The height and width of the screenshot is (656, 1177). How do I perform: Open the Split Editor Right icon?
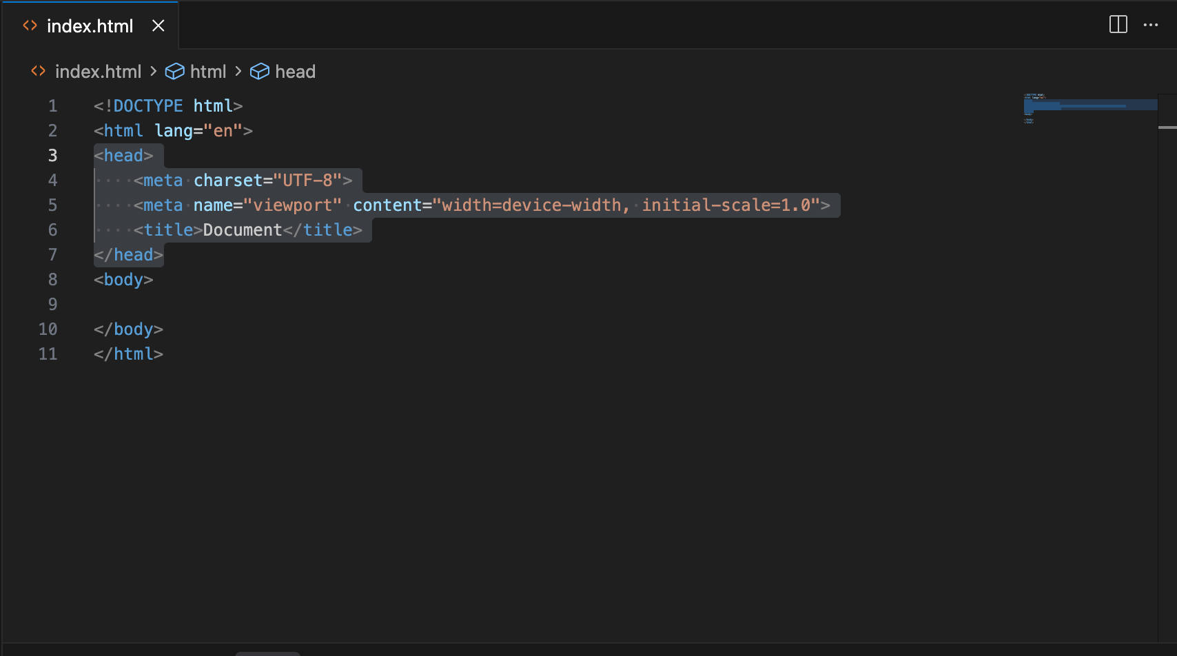coord(1117,25)
